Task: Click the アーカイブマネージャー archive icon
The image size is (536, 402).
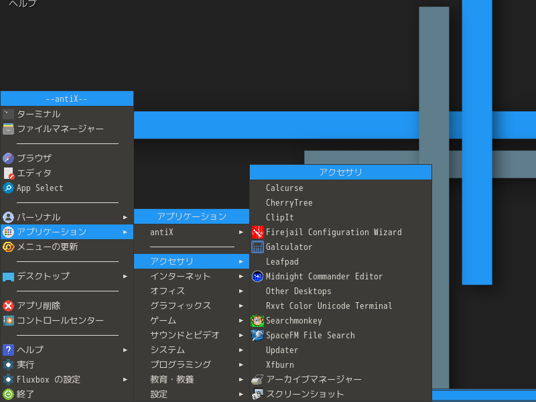Action: [x=257, y=379]
